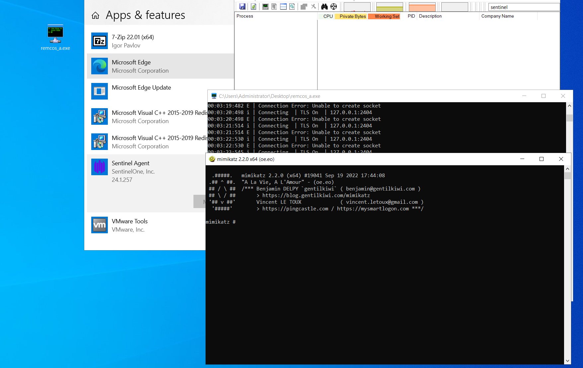Click the remcos console title path text
Viewport: 583px width, 368px height.
269,96
